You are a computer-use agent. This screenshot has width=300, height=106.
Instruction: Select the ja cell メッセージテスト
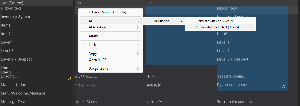(181, 103)
